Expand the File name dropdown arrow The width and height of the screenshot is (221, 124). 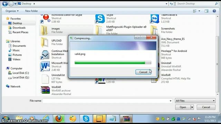click(171, 101)
